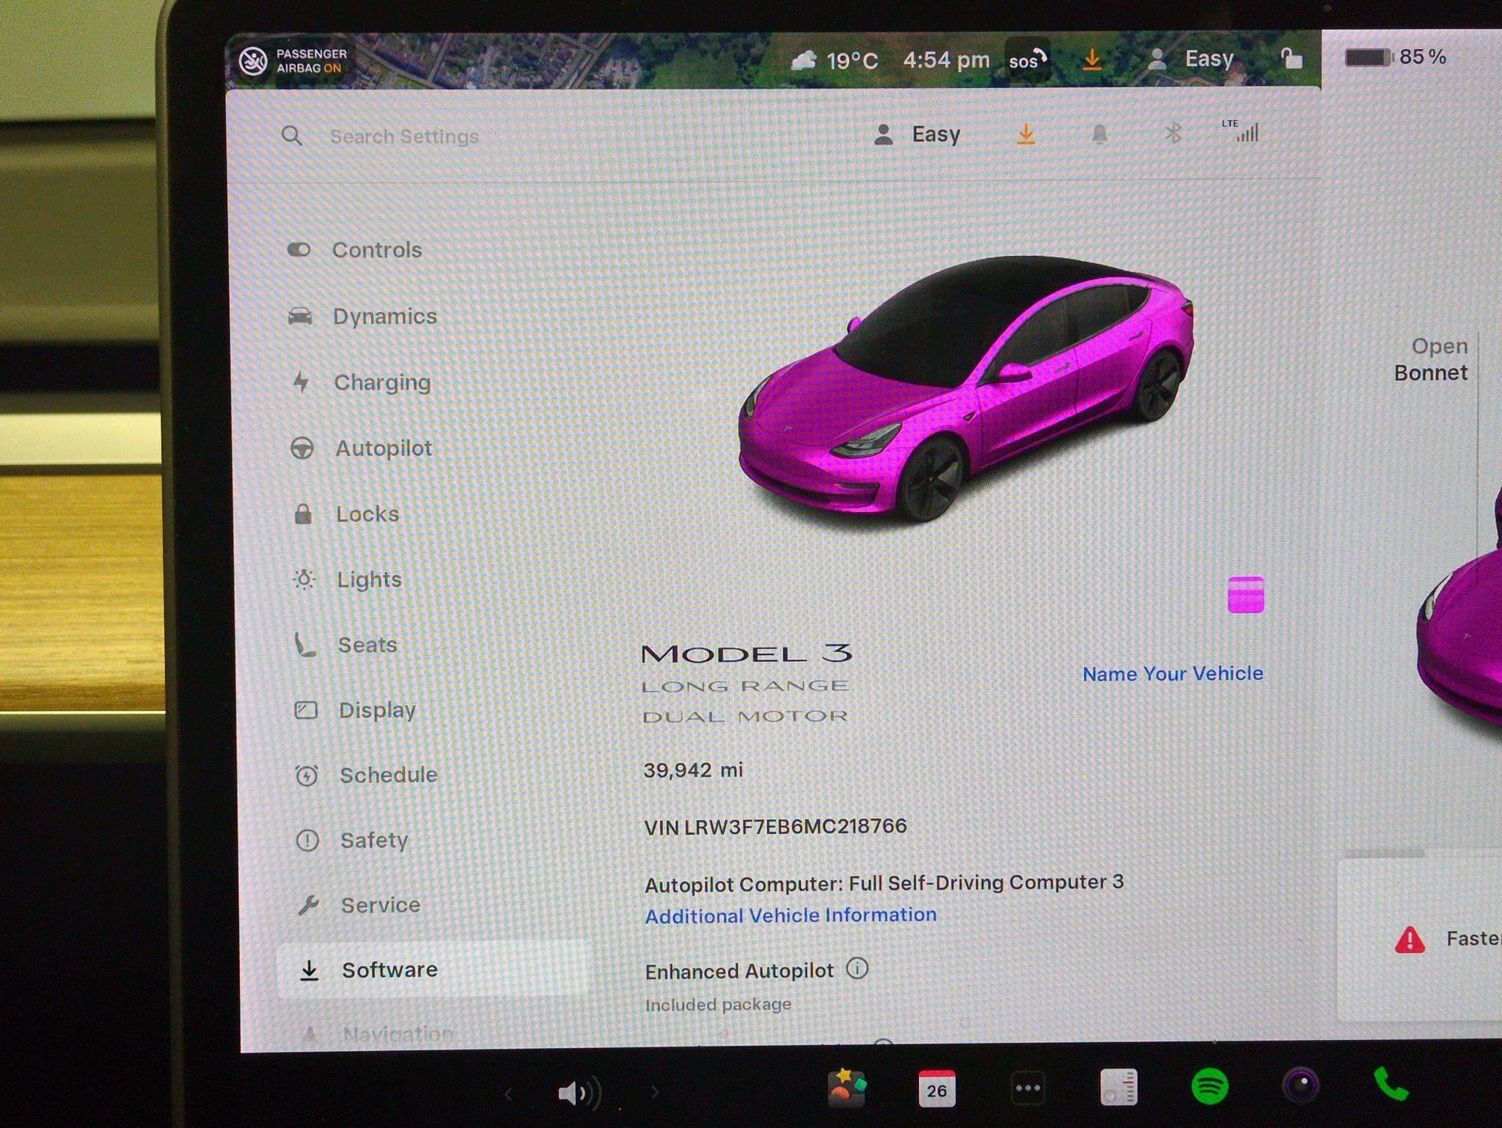The width and height of the screenshot is (1502, 1128).
Task: Open the Spotify app in the dock
Action: click(x=1209, y=1087)
